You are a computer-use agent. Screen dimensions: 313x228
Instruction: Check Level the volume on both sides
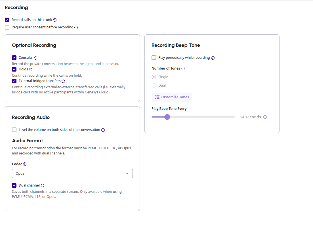[14, 130]
